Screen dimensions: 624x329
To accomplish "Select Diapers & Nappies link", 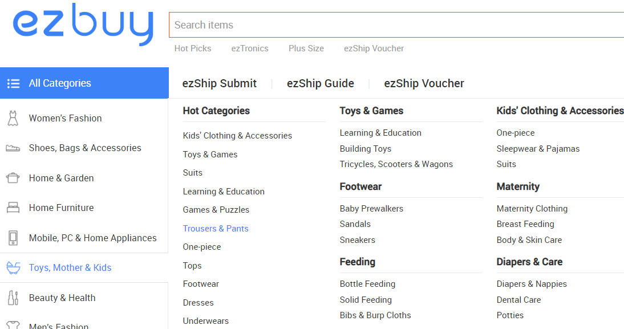I will coord(532,284).
